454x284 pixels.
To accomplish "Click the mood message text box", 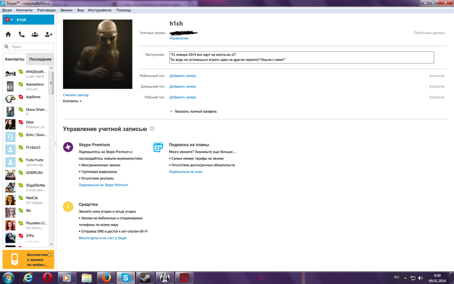I will pyautogui.click(x=301, y=57).
